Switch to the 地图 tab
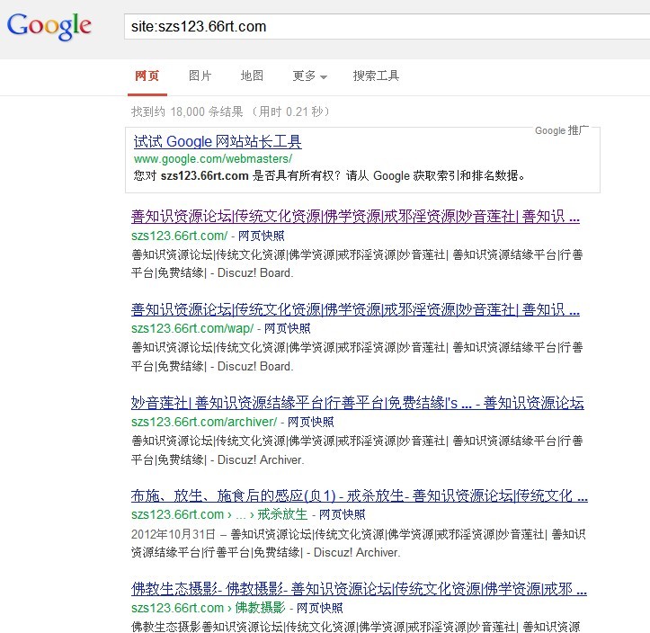The width and height of the screenshot is (650, 633). (252, 76)
